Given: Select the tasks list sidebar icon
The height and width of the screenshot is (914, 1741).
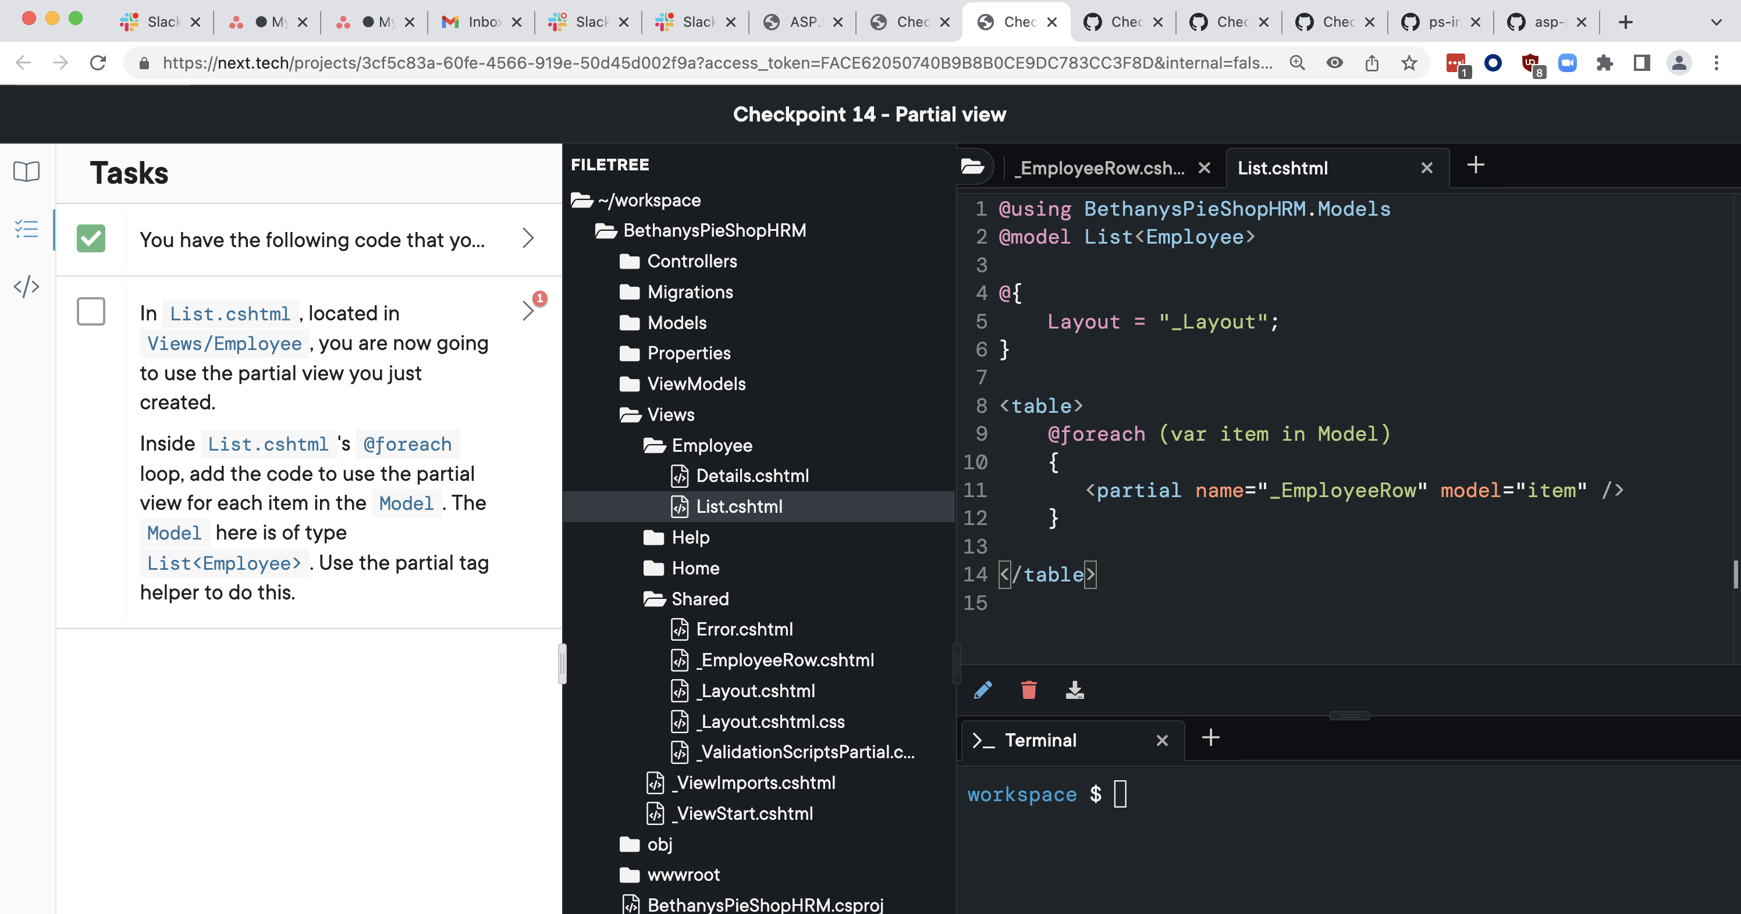Looking at the screenshot, I should [26, 230].
